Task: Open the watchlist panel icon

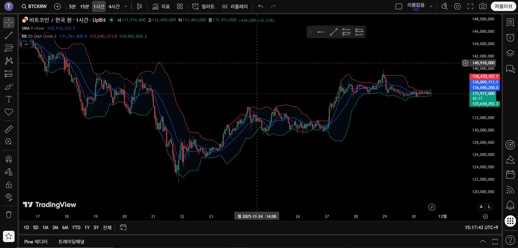Action: (x=510, y=23)
